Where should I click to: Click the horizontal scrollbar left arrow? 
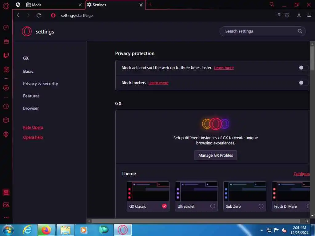tap(89, 221)
